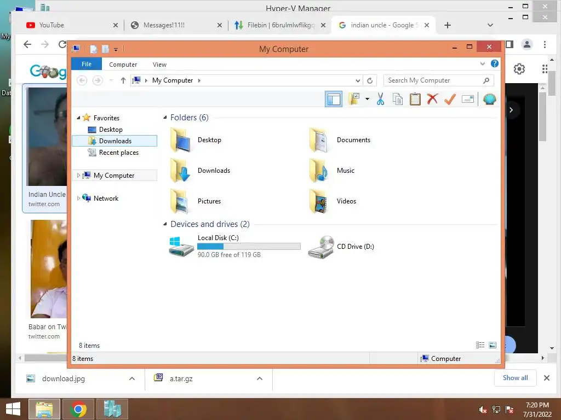Select the Documents folder icon

click(319, 140)
